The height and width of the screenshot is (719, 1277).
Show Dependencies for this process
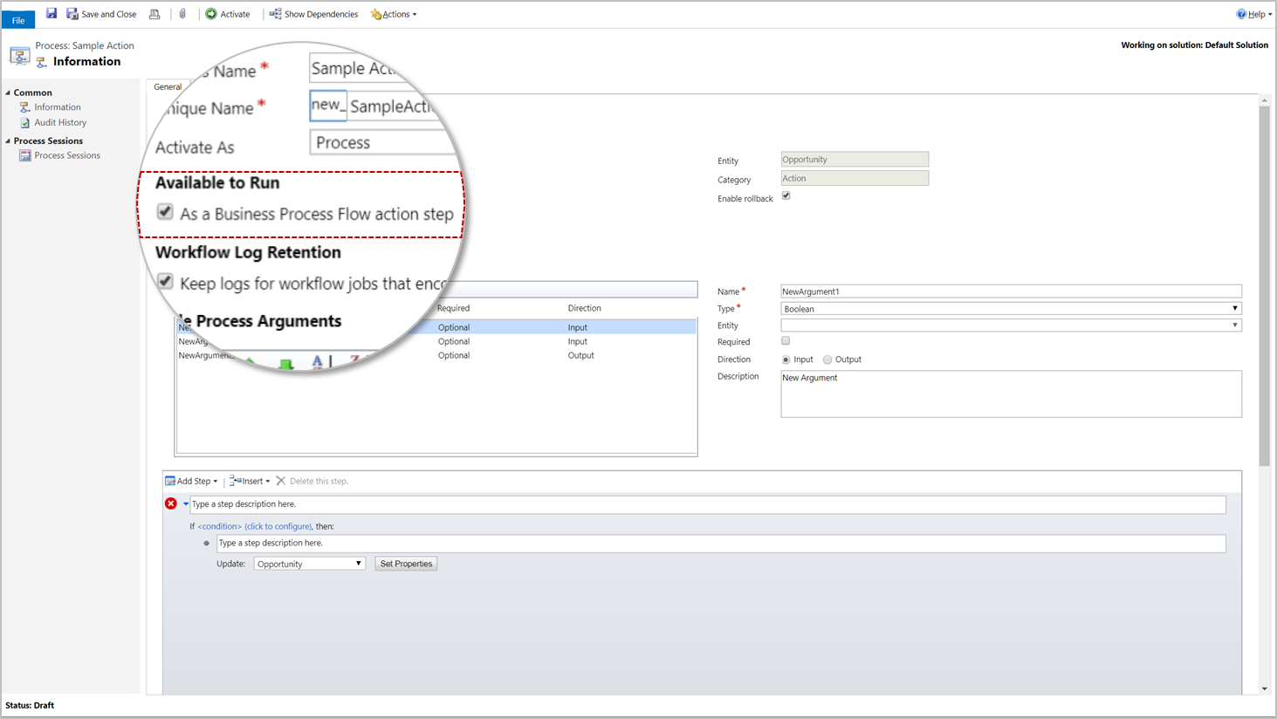313,14
